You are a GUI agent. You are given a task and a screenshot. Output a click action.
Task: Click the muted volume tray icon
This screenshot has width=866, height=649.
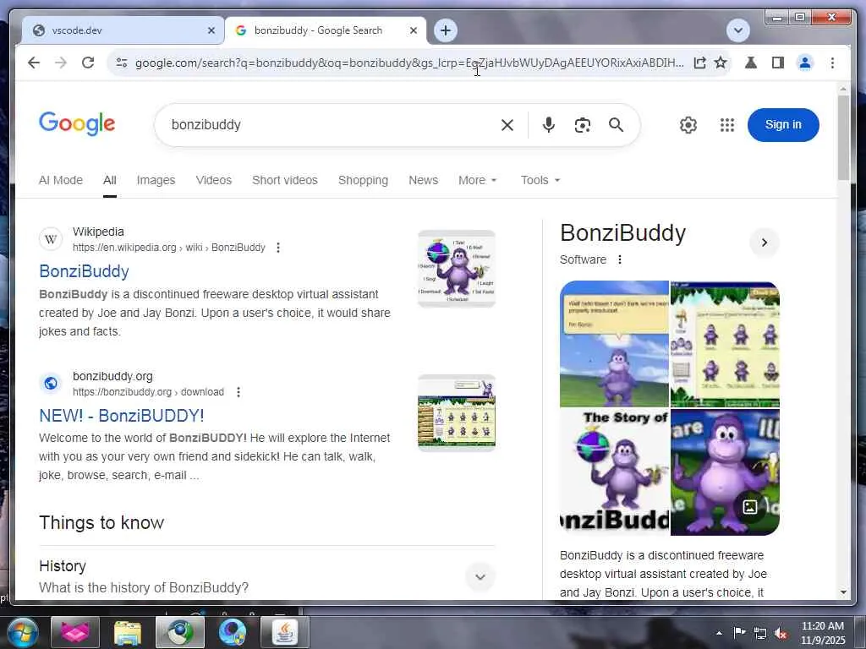pyautogui.click(x=781, y=633)
